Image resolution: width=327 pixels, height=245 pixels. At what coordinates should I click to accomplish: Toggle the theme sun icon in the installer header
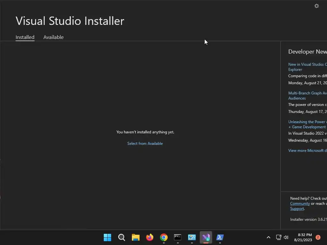pos(316,6)
